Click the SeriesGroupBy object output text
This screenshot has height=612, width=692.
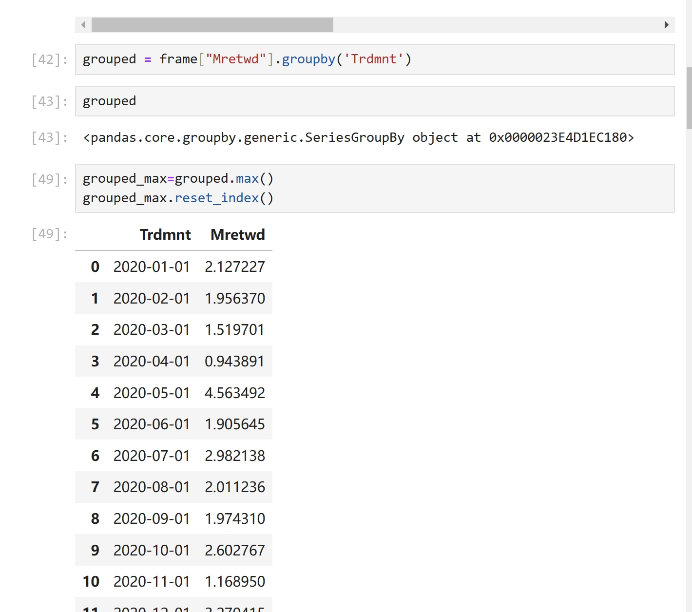pyautogui.click(x=358, y=138)
